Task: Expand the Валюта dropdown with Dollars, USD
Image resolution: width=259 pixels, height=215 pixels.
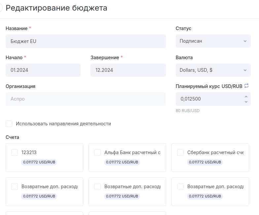Action: tap(213, 70)
